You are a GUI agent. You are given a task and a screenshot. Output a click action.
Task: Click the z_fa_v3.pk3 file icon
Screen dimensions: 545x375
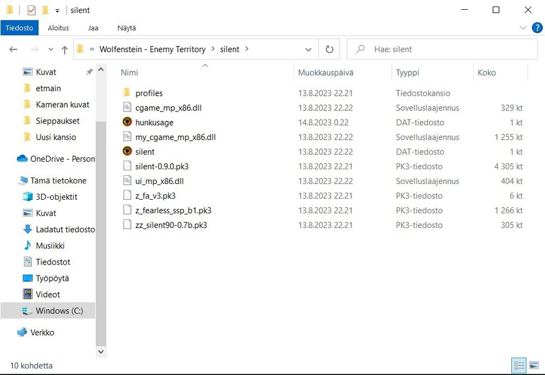pos(127,195)
